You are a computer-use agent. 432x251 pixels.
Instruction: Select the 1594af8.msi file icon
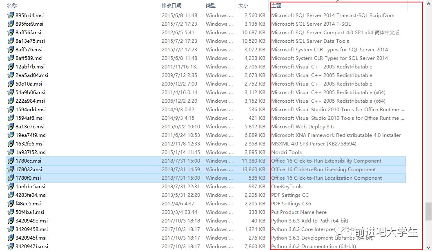11,118
